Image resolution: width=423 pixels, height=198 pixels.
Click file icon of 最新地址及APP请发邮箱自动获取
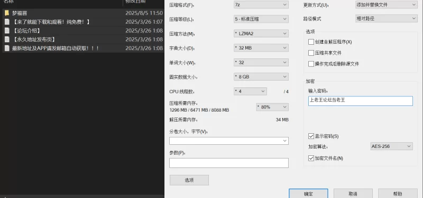click(7, 48)
